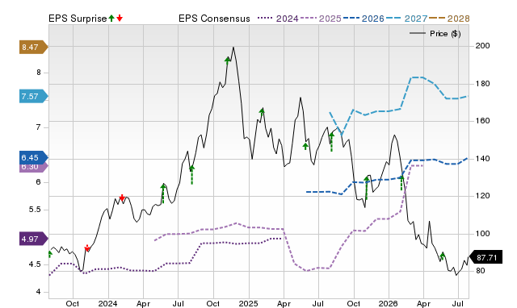The height and width of the screenshot is (308, 517).
Task: Choose the 2028 legend entry
Action: click(449, 19)
